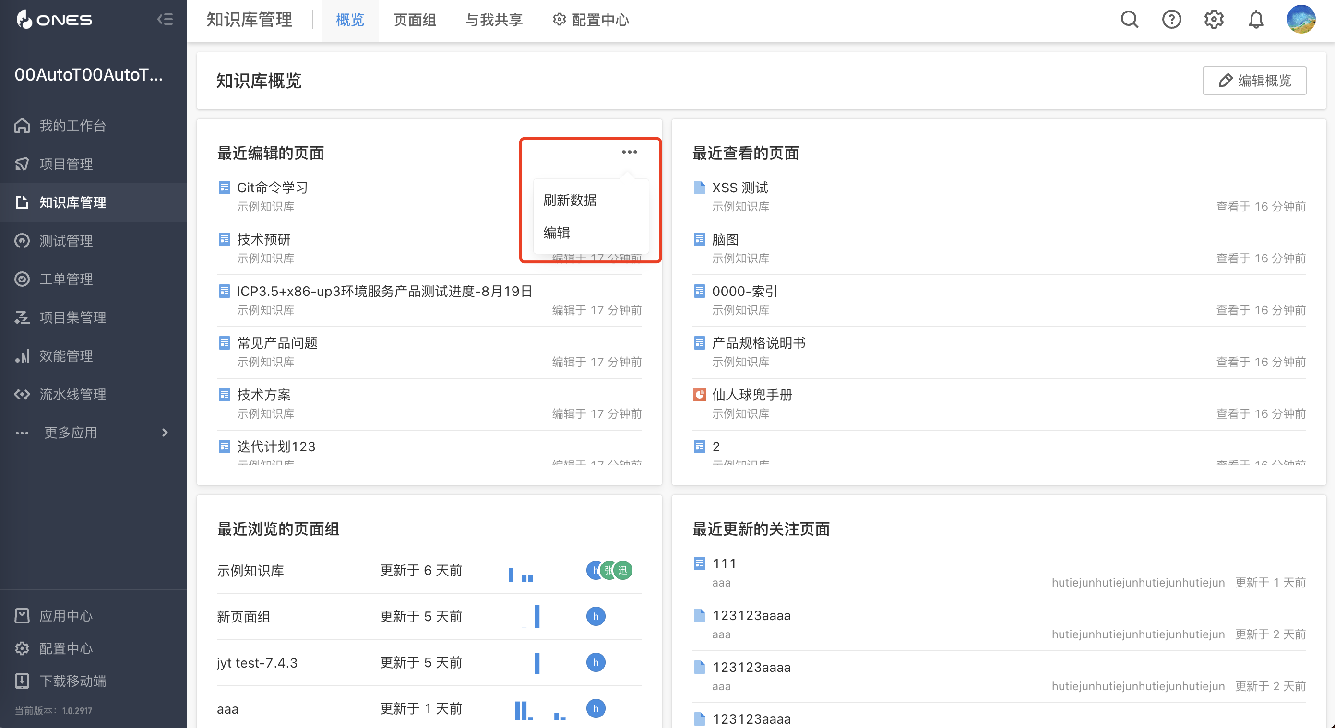The height and width of the screenshot is (728, 1335).
Task: Open 下载移动端 in sidebar
Action: [93, 681]
